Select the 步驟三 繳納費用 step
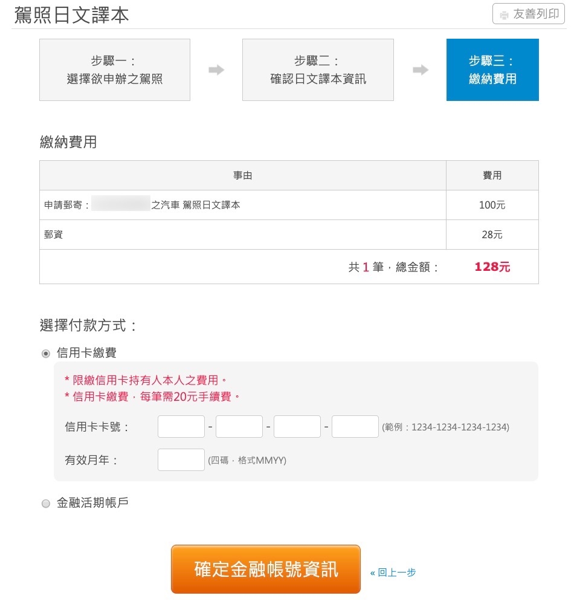 click(x=492, y=70)
